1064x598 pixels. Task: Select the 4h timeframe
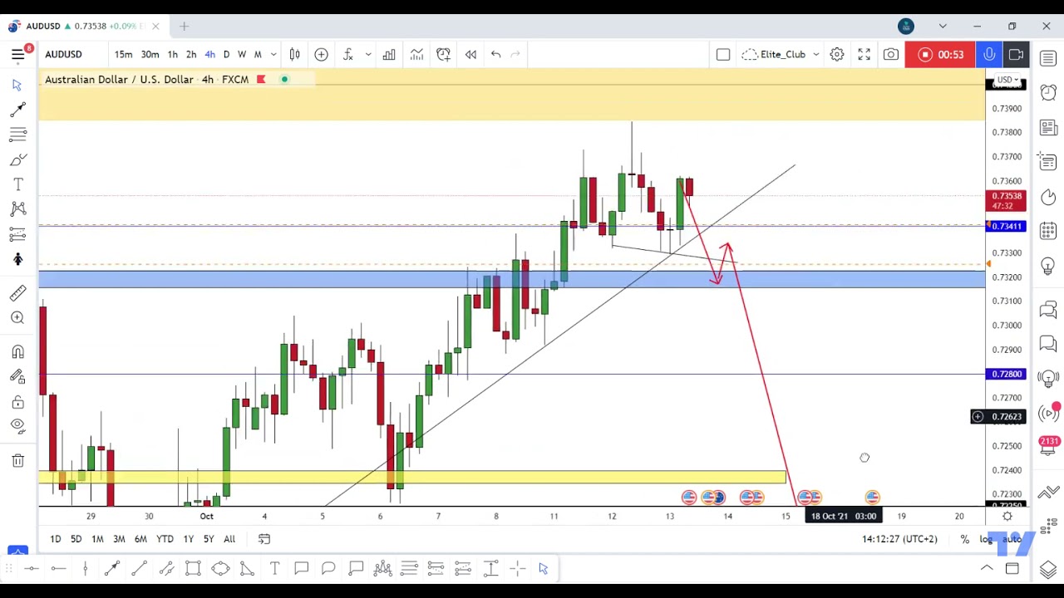pyautogui.click(x=209, y=55)
